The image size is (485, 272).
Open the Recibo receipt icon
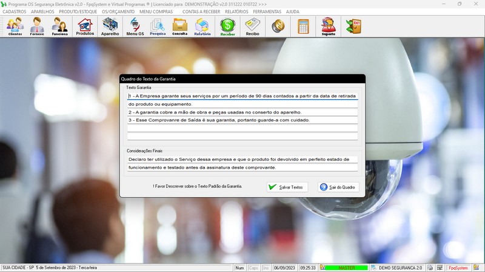tap(252, 27)
